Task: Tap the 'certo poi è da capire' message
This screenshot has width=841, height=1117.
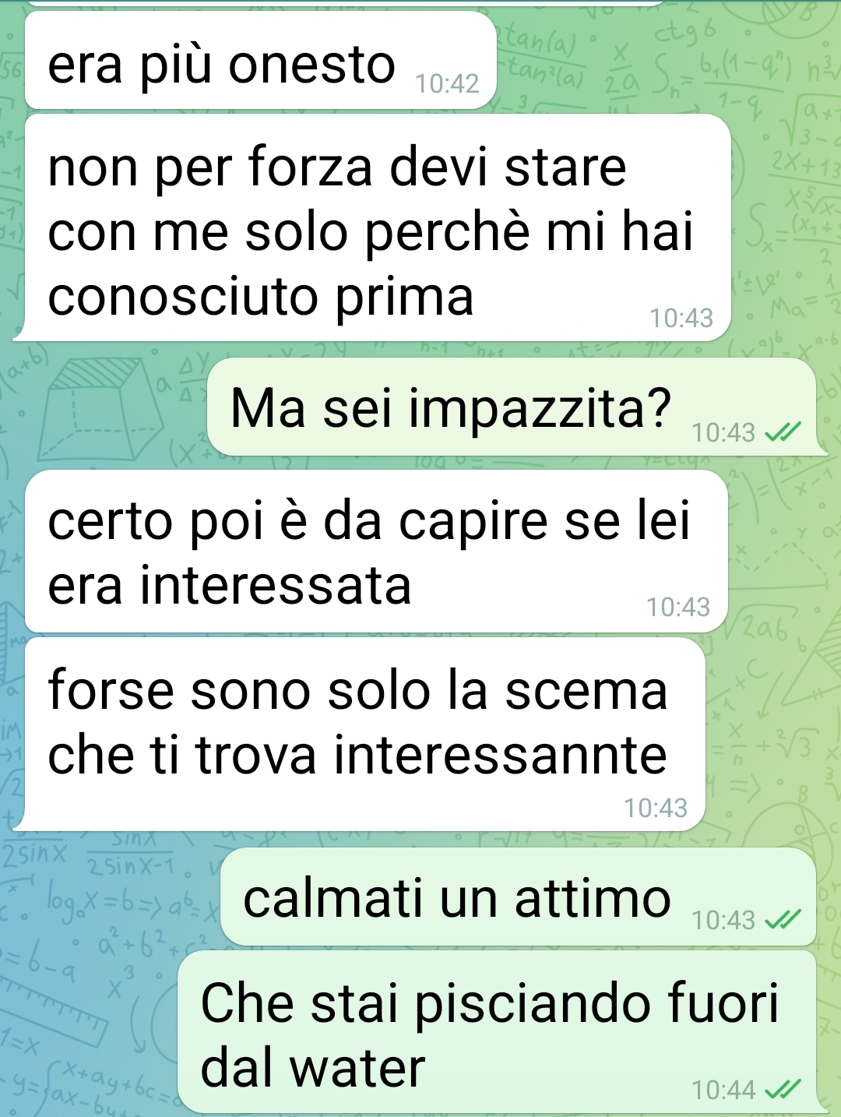Action: (376, 551)
